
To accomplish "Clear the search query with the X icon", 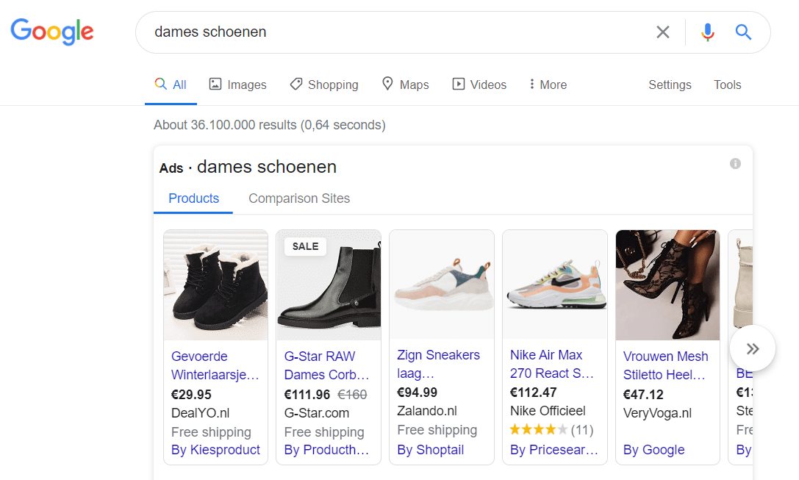I will [x=663, y=32].
